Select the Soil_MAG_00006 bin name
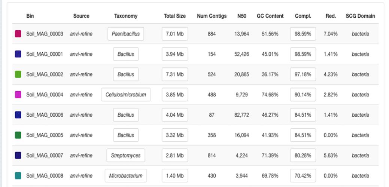This screenshot has height=187, width=389. 45,115
